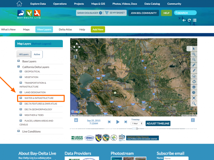214x160 pixels.
Task: Open the What's New tab
Action: (8, 29)
